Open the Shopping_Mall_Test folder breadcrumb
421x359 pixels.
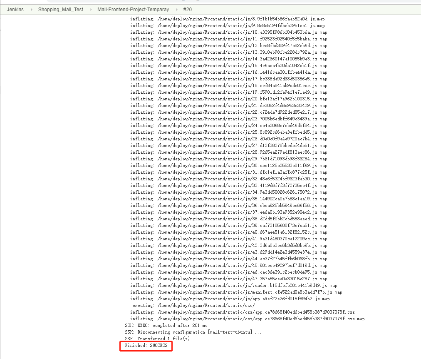[61, 9]
